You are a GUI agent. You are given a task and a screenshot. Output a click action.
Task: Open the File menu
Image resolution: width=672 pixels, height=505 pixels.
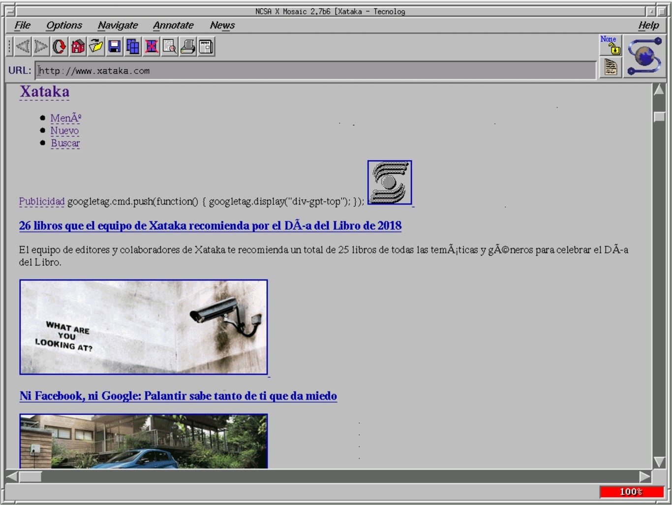pyautogui.click(x=22, y=25)
